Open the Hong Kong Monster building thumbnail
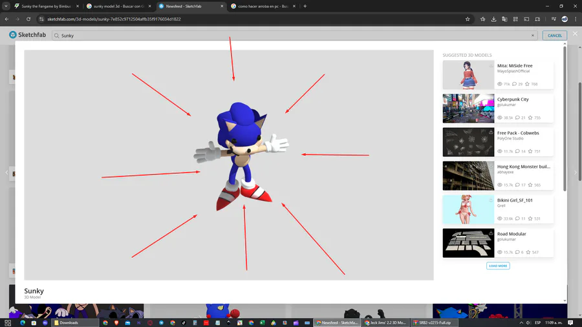Screen dimensions: 582x327 468,176
